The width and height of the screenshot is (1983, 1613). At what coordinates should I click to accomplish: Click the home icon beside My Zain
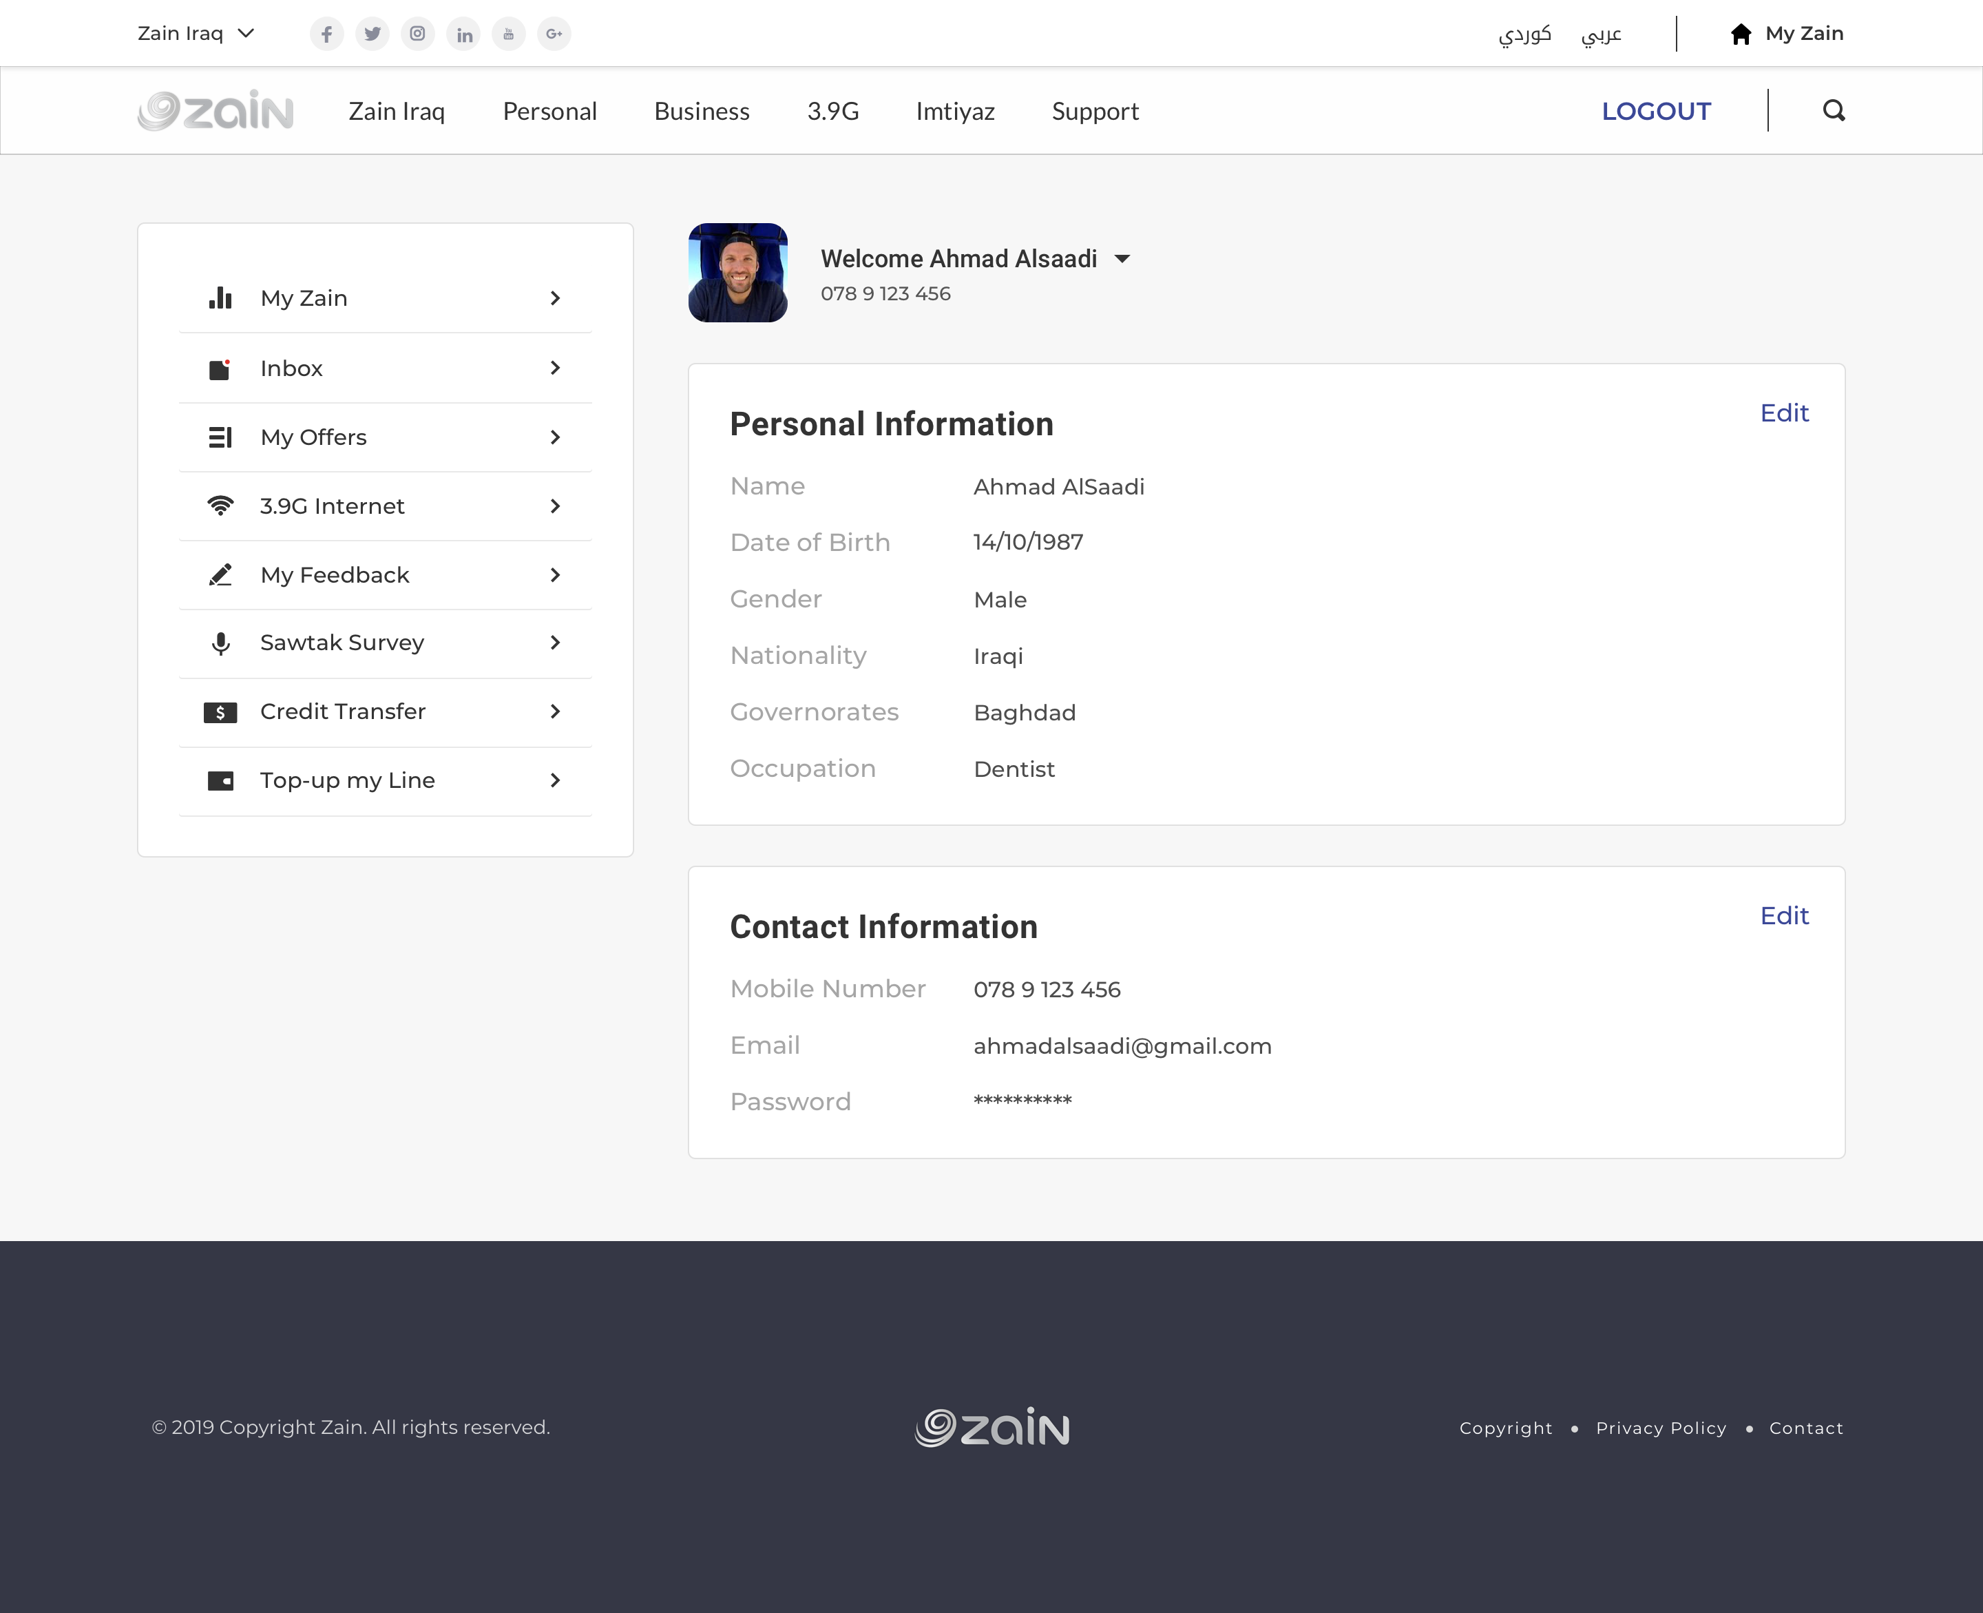pyautogui.click(x=1741, y=34)
